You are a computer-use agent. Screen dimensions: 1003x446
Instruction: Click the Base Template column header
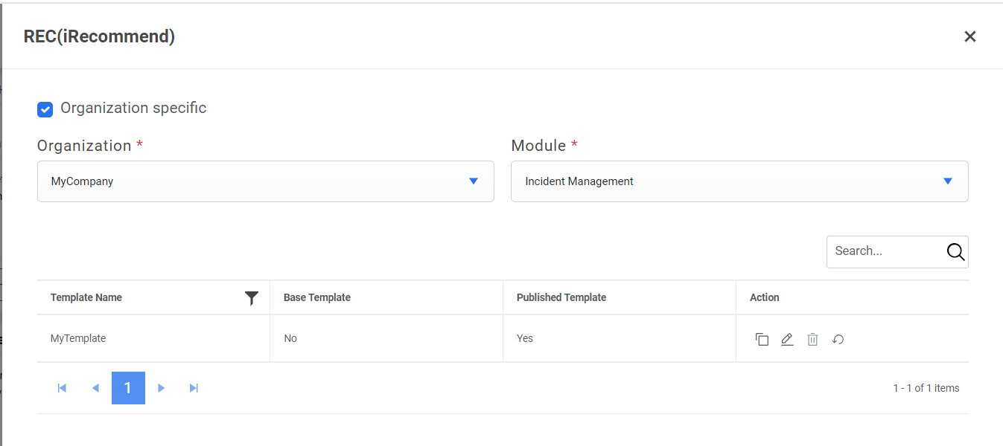[x=317, y=297]
